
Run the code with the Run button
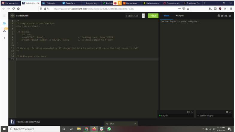pyautogui.click(x=153, y=16)
